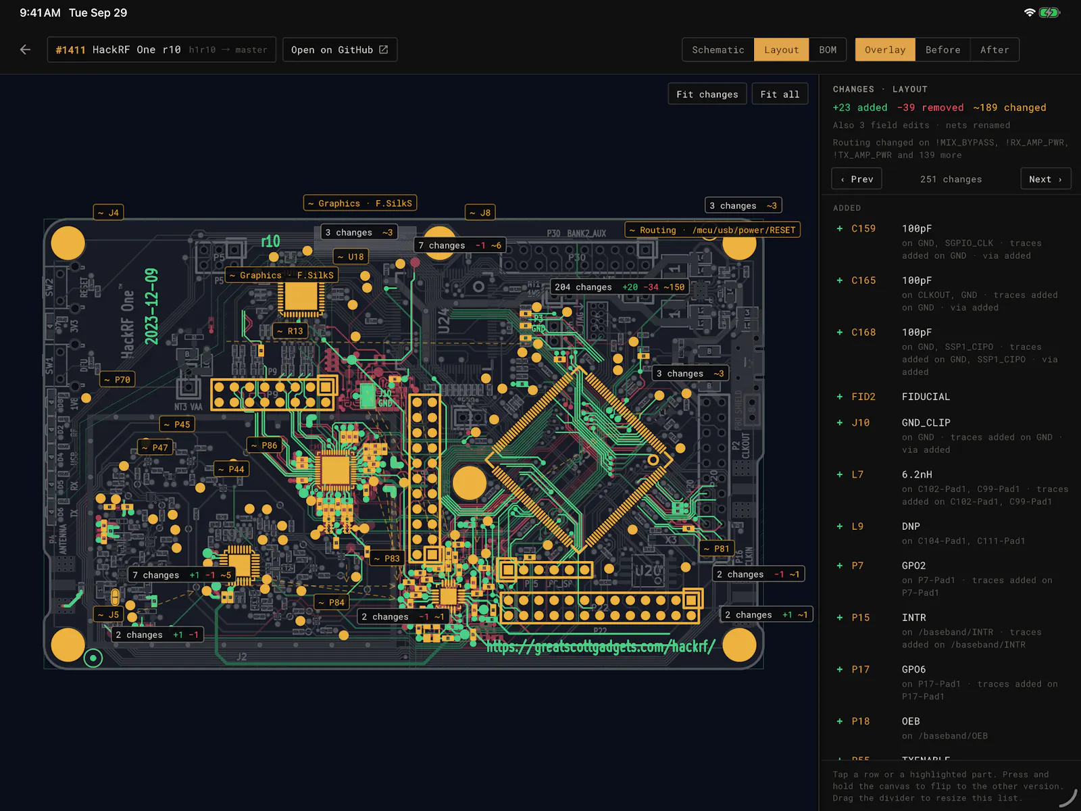Switch to the After view mode

click(995, 49)
